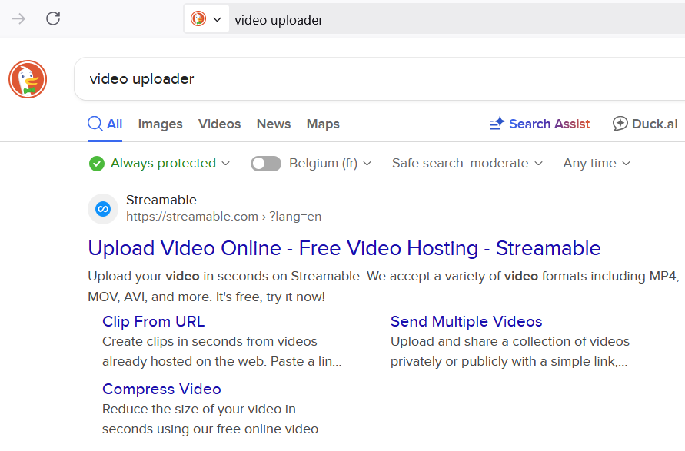
Task: Open Search Assist
Action: (540, 124)
